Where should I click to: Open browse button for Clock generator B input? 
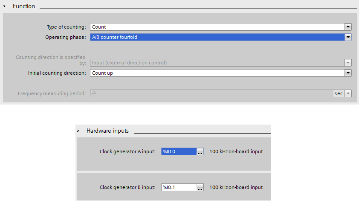[200, 187]
